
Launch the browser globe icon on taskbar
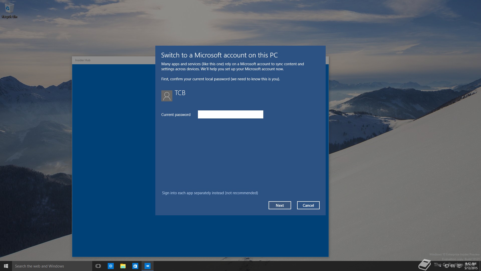(110, 266)
